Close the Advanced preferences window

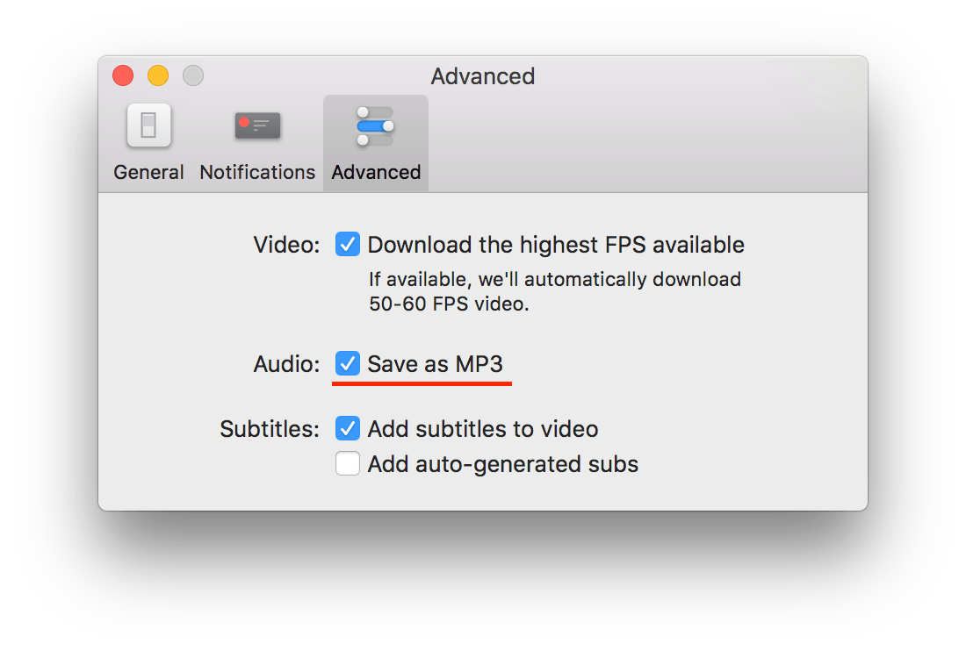click(x=123, y=75)
